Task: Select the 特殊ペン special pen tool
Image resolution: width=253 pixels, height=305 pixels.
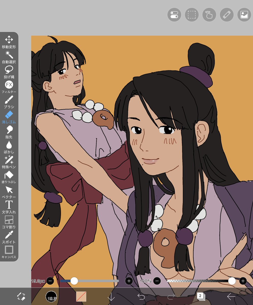Action: click(9, 162)
